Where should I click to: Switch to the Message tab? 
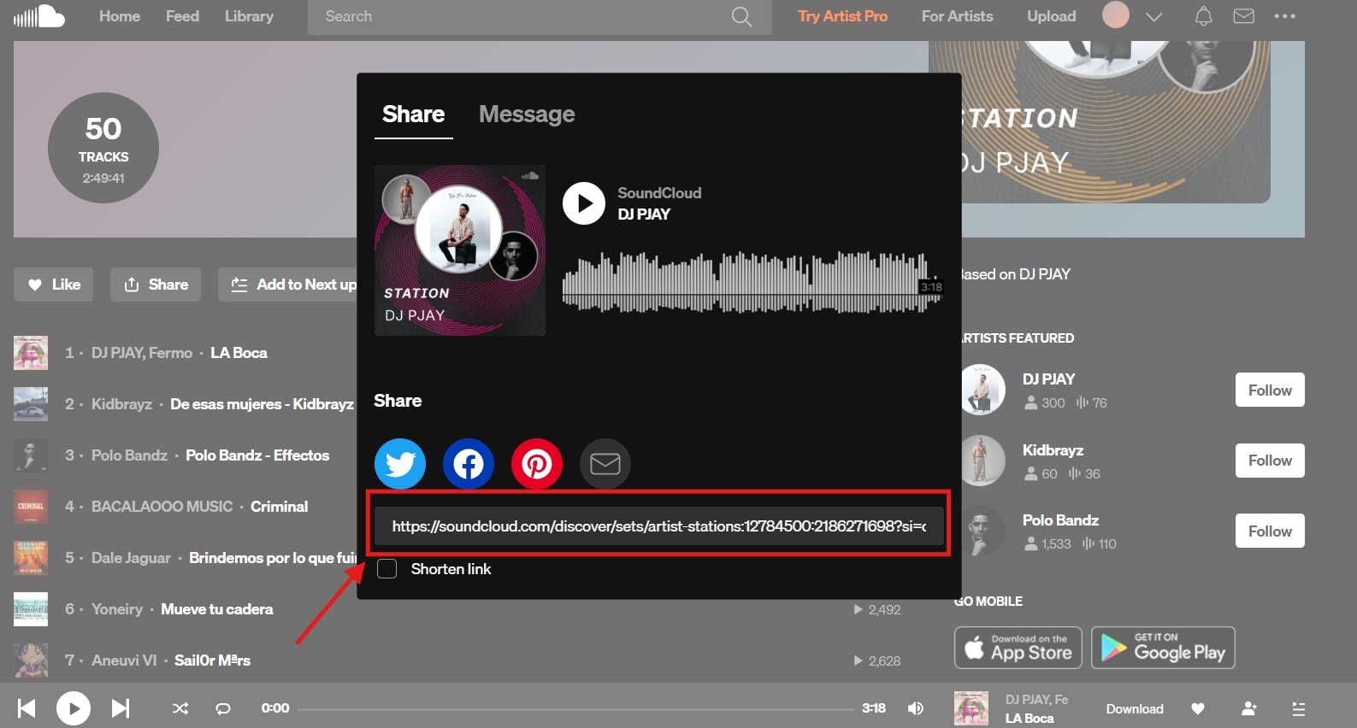pos(527,114)
